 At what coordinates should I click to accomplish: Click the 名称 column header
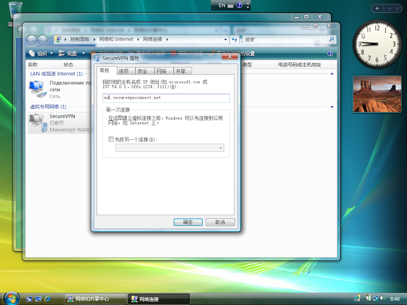click(x=43, y=64)
